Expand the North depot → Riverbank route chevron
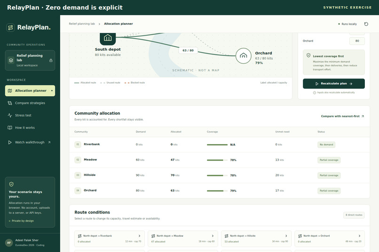 (140, 236)
